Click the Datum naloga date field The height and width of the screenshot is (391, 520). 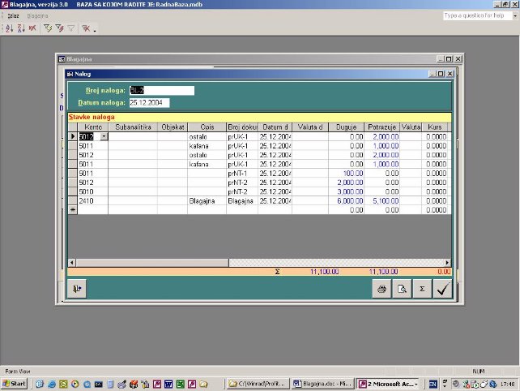149,103
